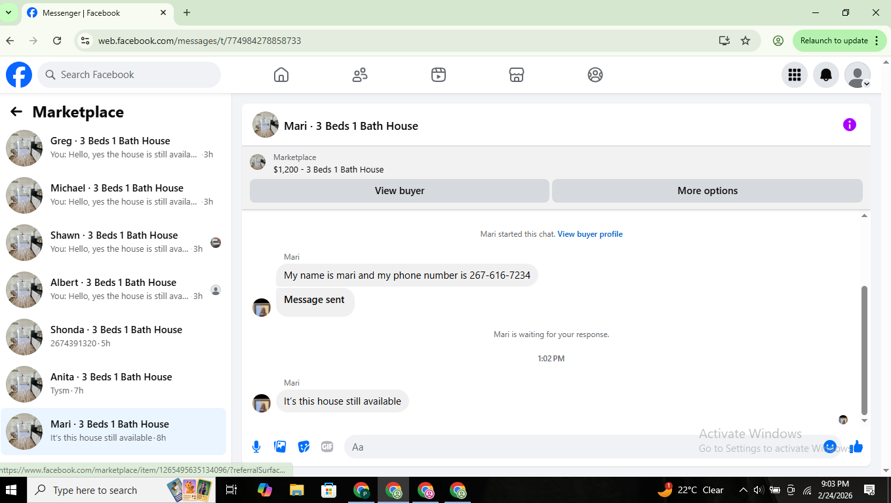Open the Windows Start menu
This screenshot has width=891, height=503.
pyautogui.click(x=12, y=490)
